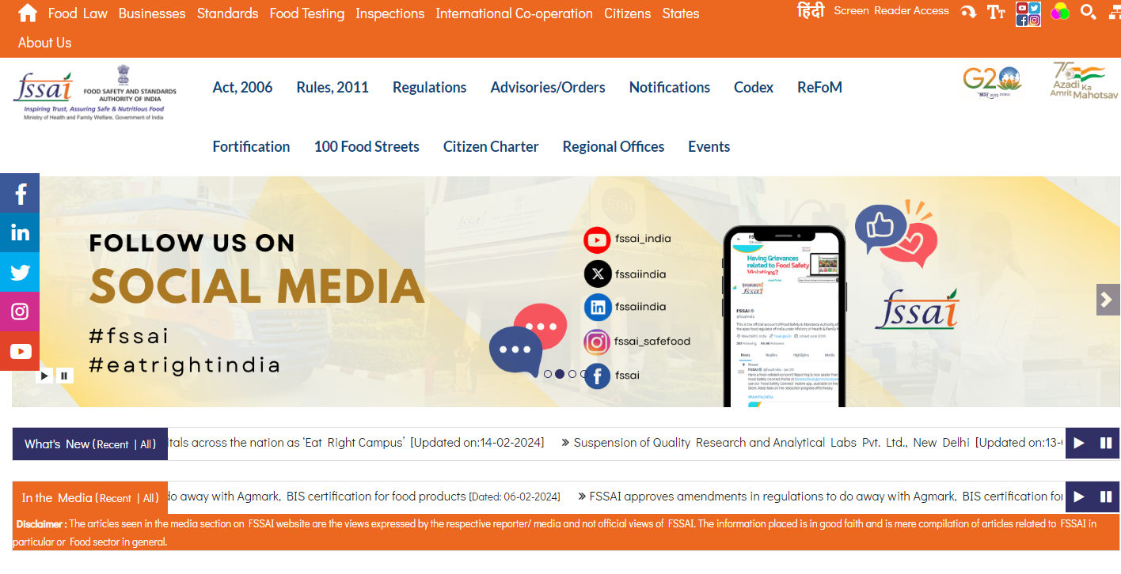Open the 'Eat Right Campus' ticker item
1121x574 pixels.
(x=356, y=443)
